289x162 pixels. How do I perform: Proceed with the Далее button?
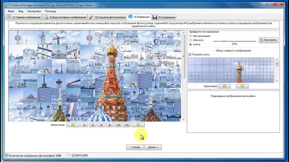click(153, 147)
